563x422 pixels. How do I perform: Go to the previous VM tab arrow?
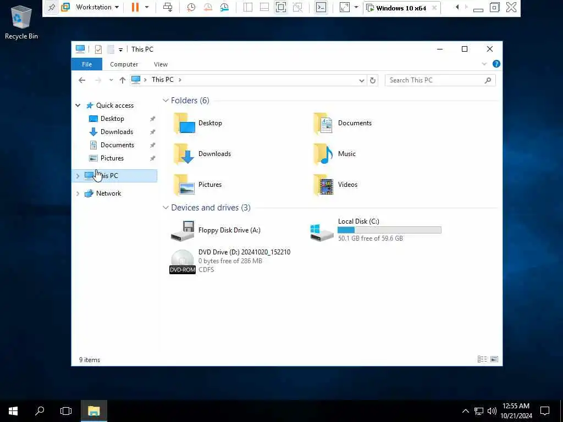(457, 7)
